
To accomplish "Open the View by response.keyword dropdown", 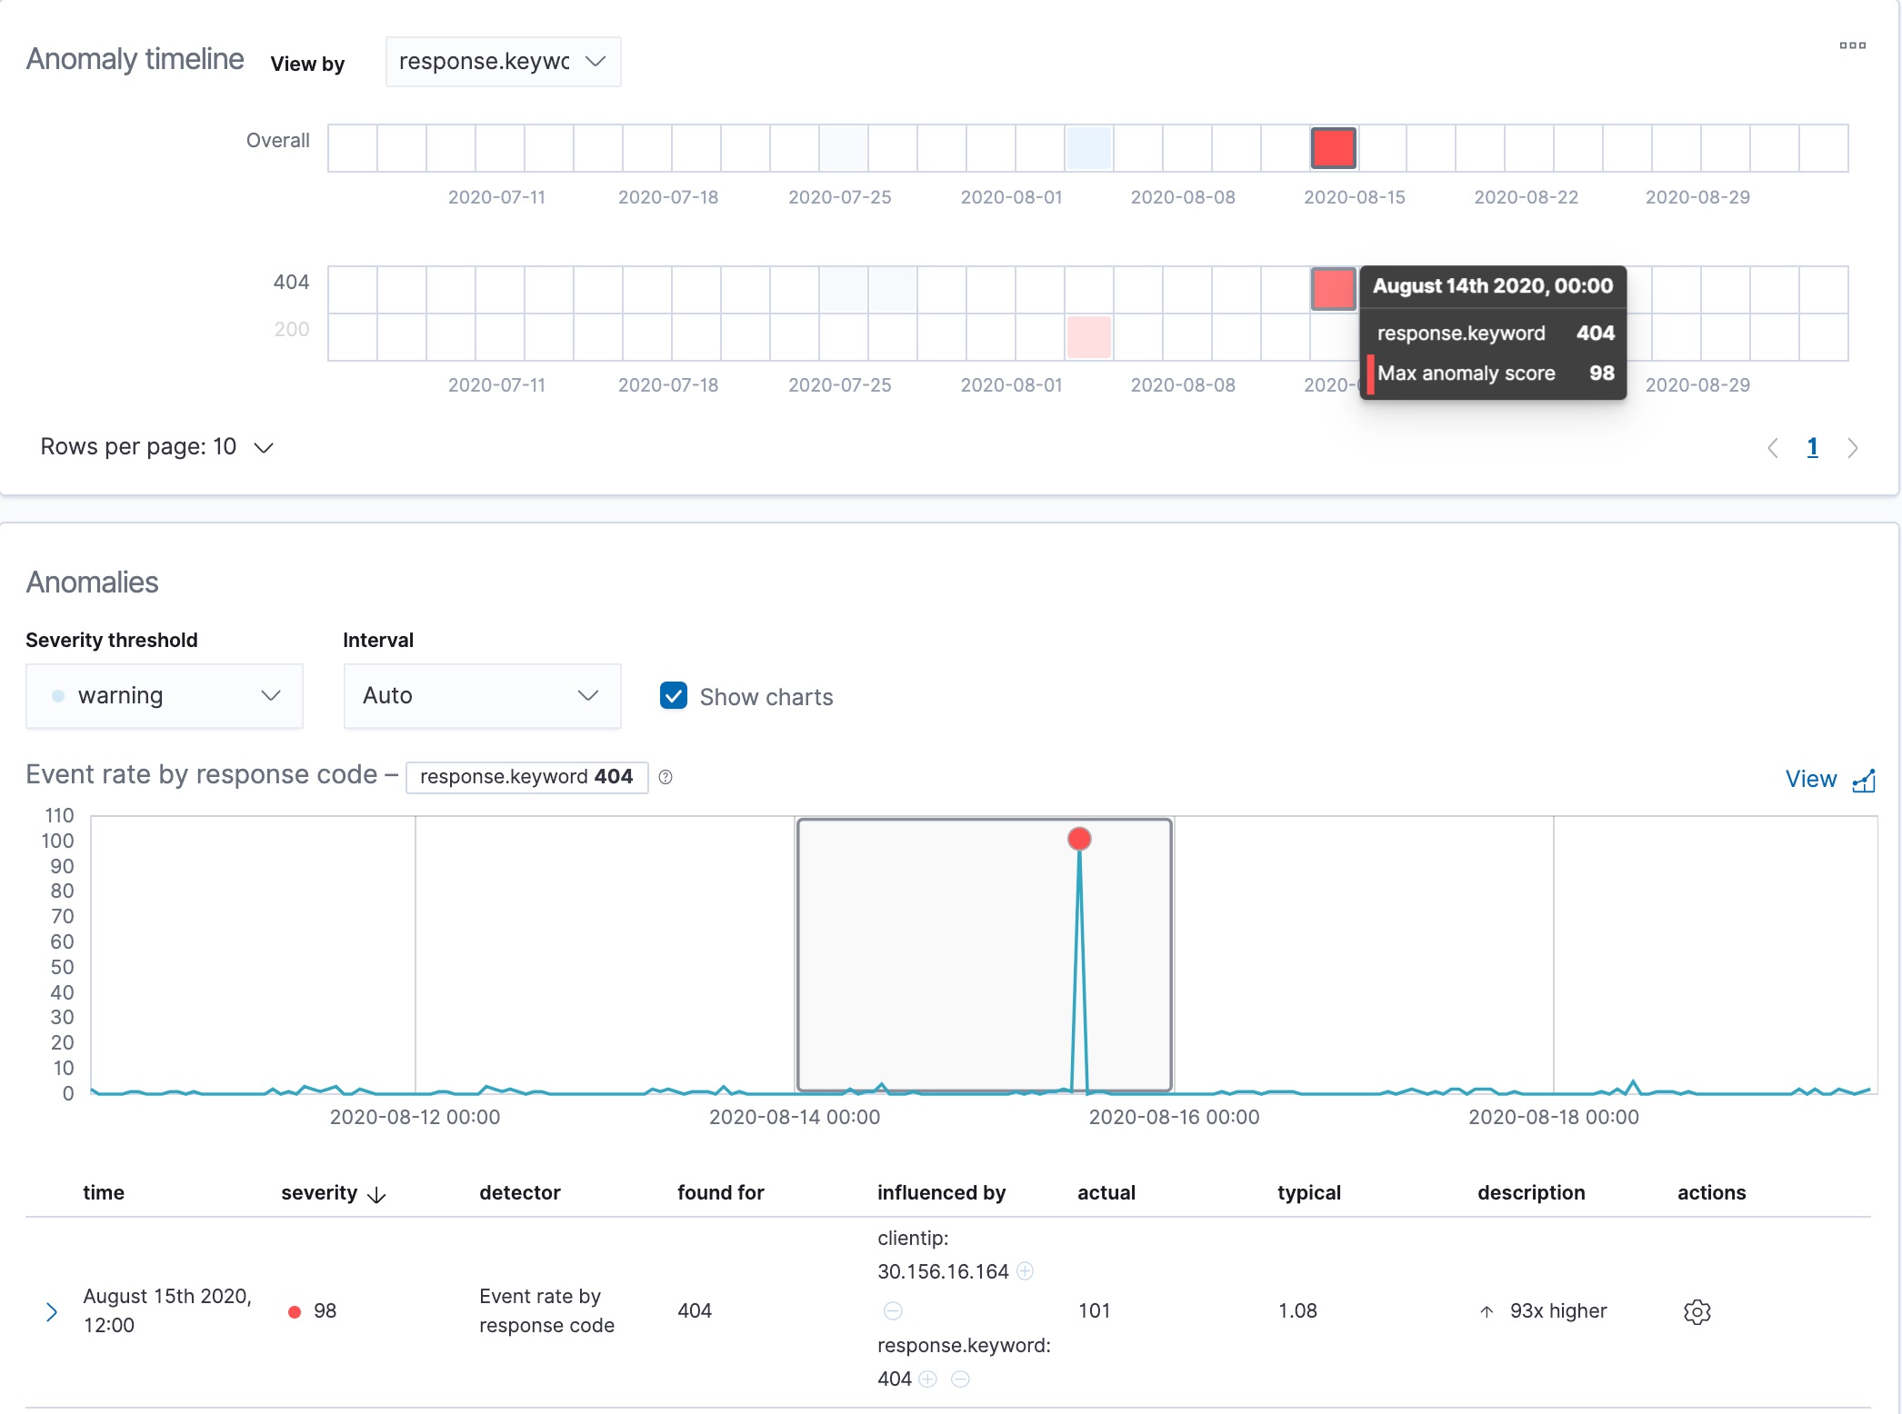I will (503, 62).
